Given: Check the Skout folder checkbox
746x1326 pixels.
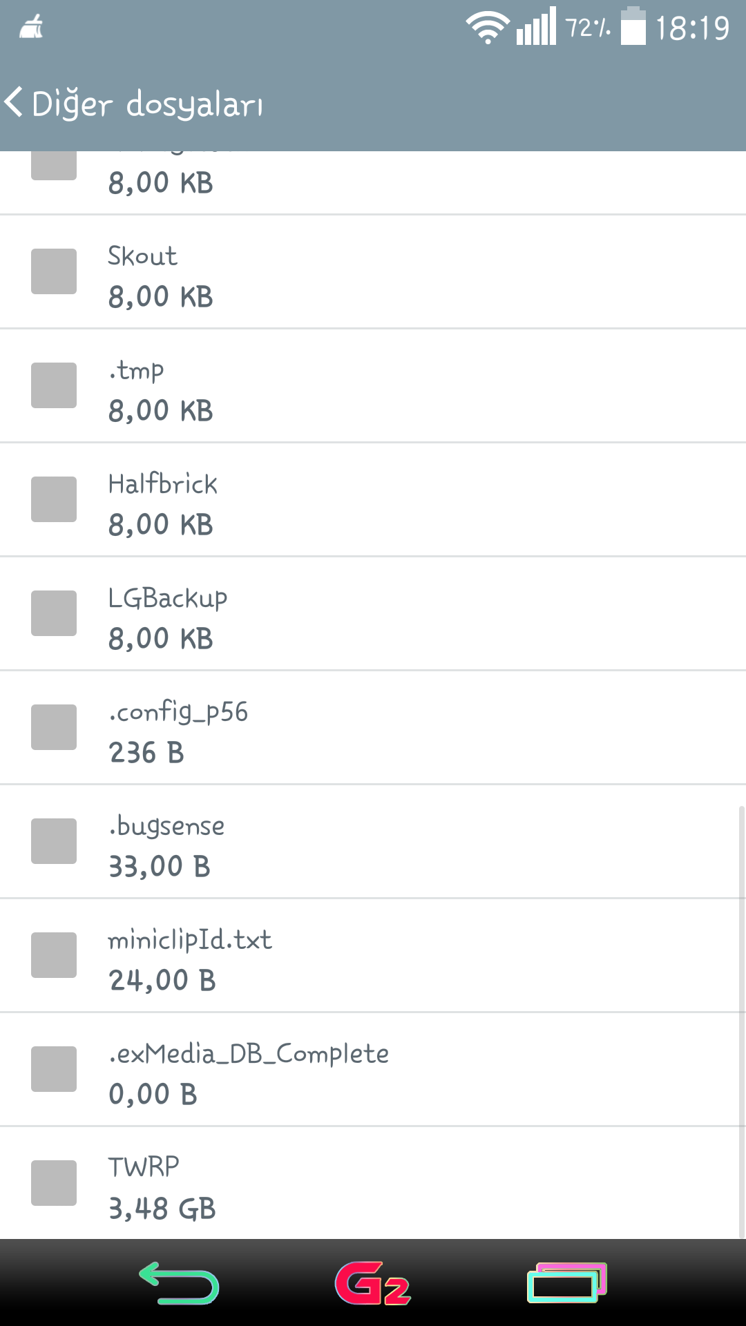Looking at the screenshot, I should coord(54,271).
